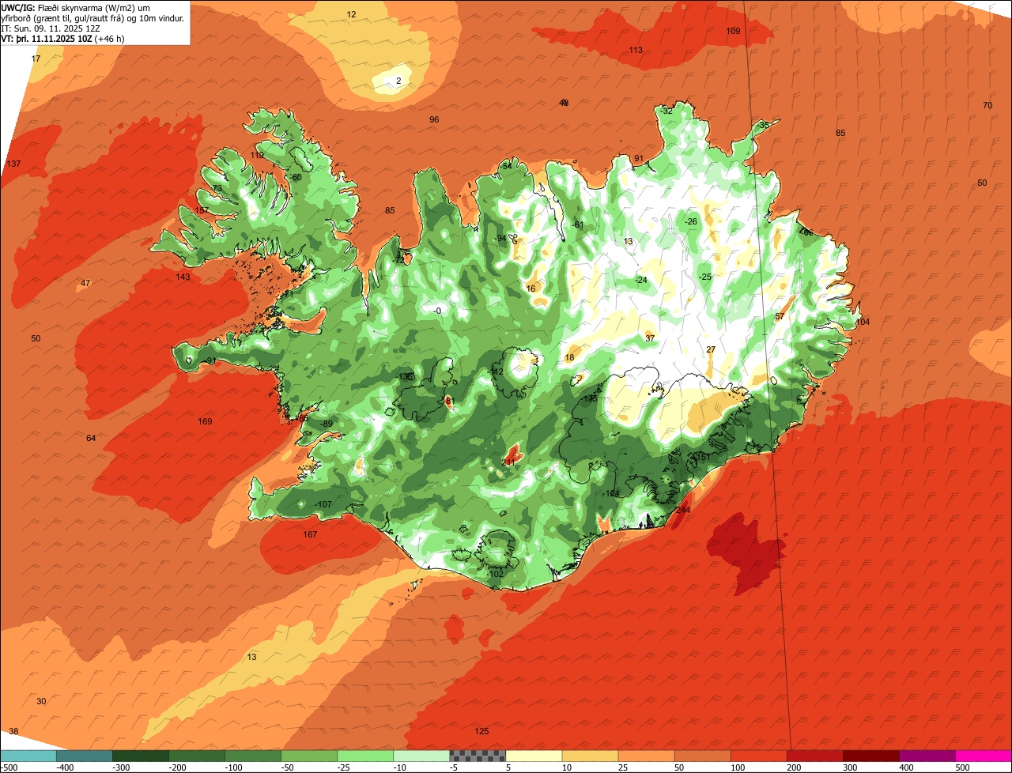Screen dimensions: 1012x773
Task: Click the -300 label on the legend
Action: point(120,767)
